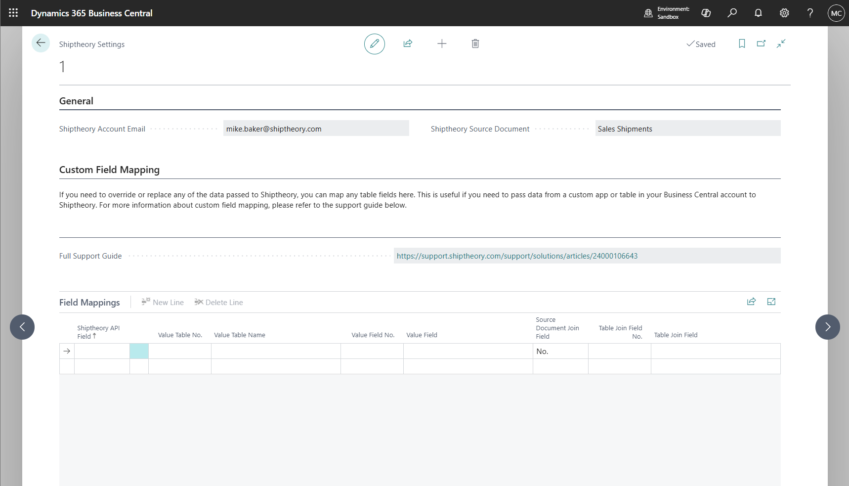849x486 pixels.
Task: Open the app launcher waffle menu
Action: point(13,13)
